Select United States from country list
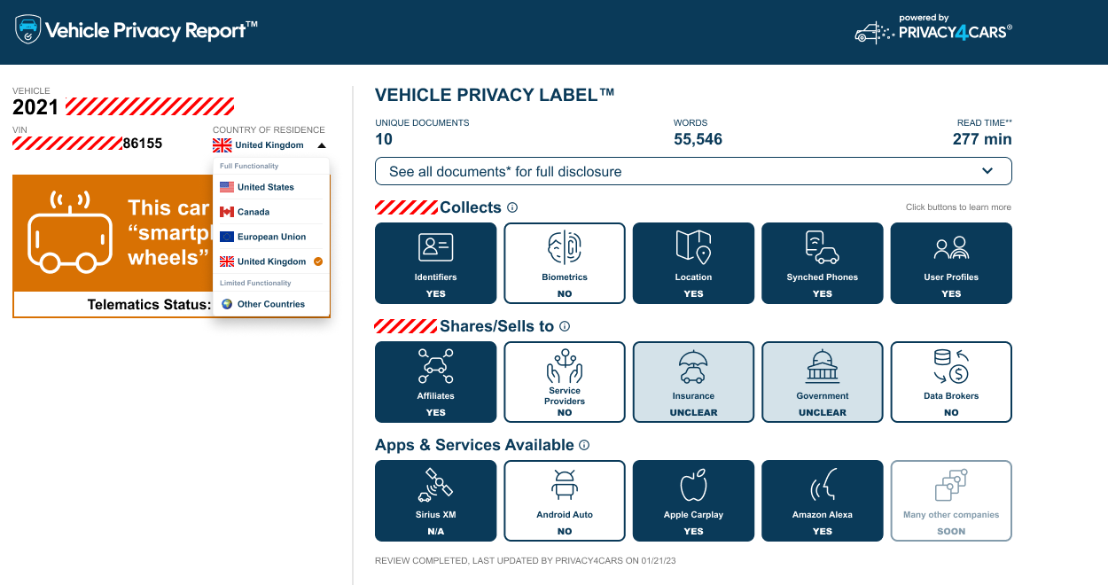This screenshot has width=1108, height=585. pos(271,187)
